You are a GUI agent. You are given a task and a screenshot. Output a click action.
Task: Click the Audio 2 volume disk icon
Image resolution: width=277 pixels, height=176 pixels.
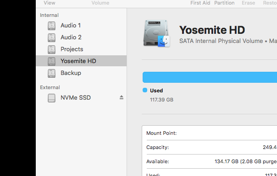(x=51, y=37)
